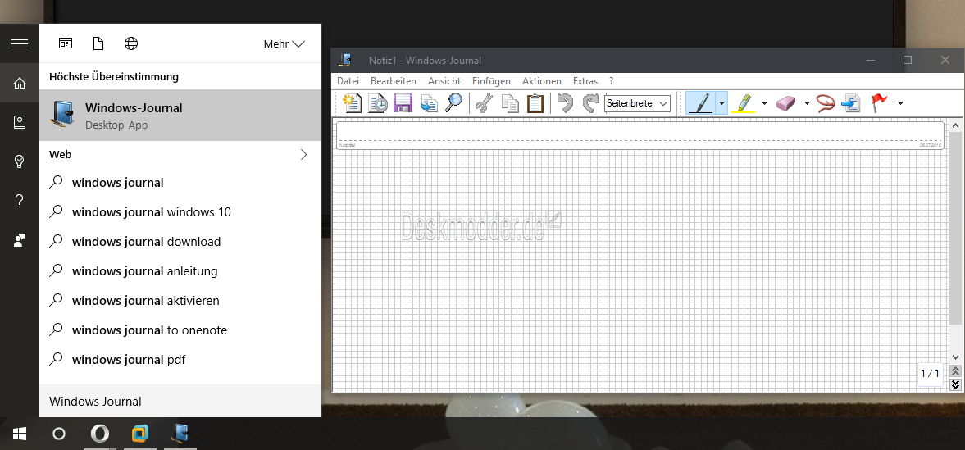965x450 pixels.
Task: Click the Journal vertical scrollbar down arrow
Action: [x=955, y=357]
